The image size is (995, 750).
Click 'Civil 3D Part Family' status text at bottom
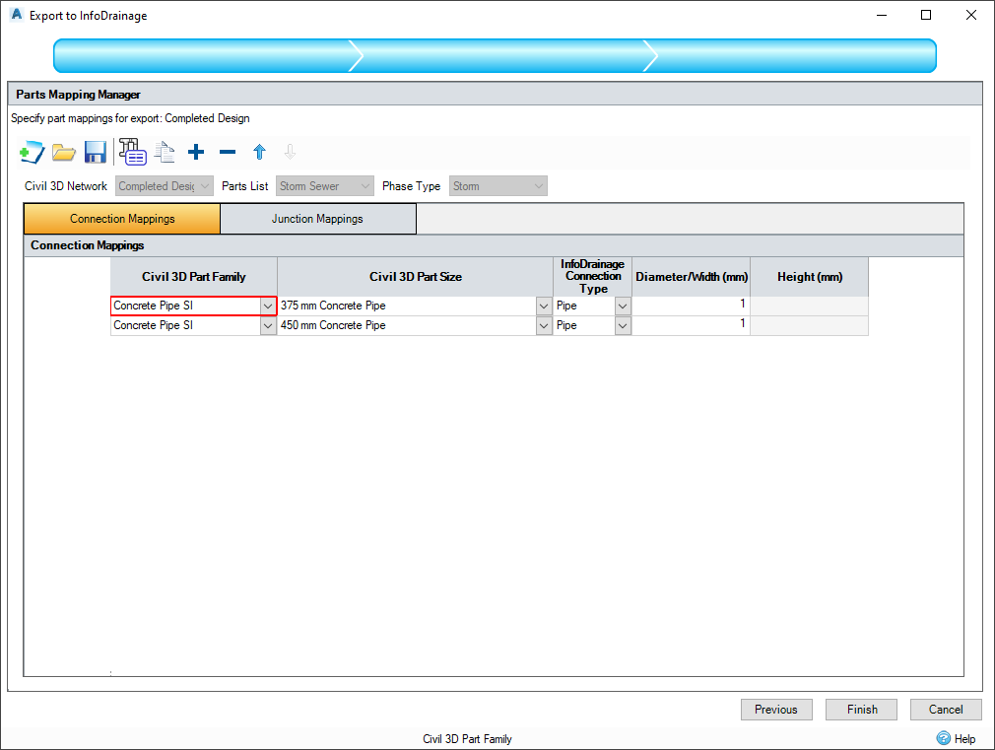467,738
